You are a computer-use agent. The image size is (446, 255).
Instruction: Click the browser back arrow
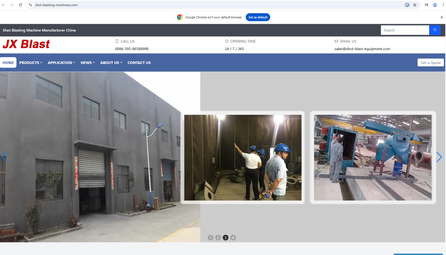[4, 5]
